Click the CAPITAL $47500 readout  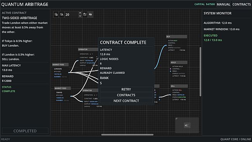click(x=205, y=4)
